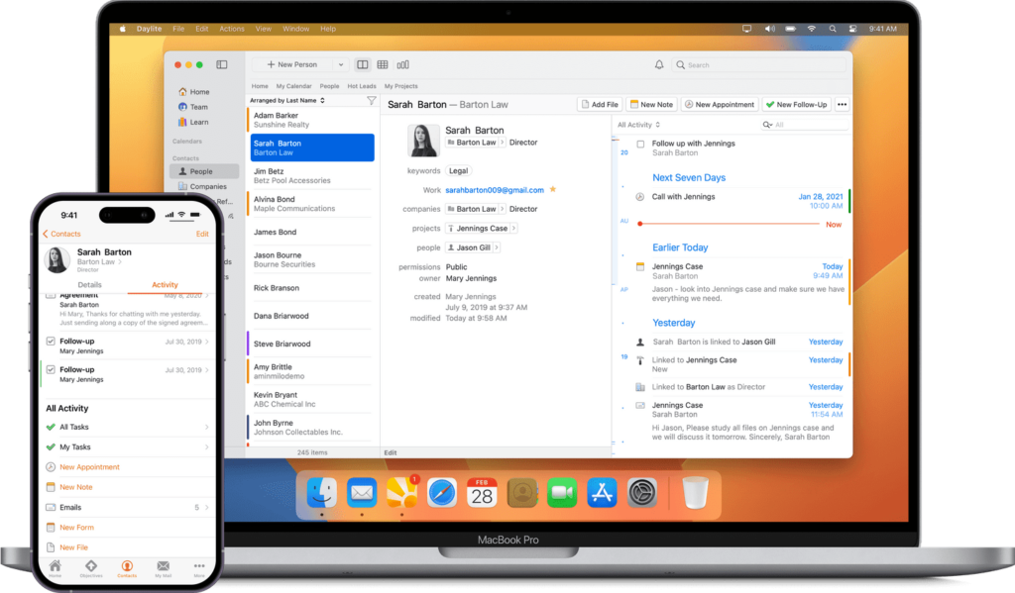Tap Home tab icon on iPhone
Viewport: 1015px width, 593px height.
pos(56,568)
